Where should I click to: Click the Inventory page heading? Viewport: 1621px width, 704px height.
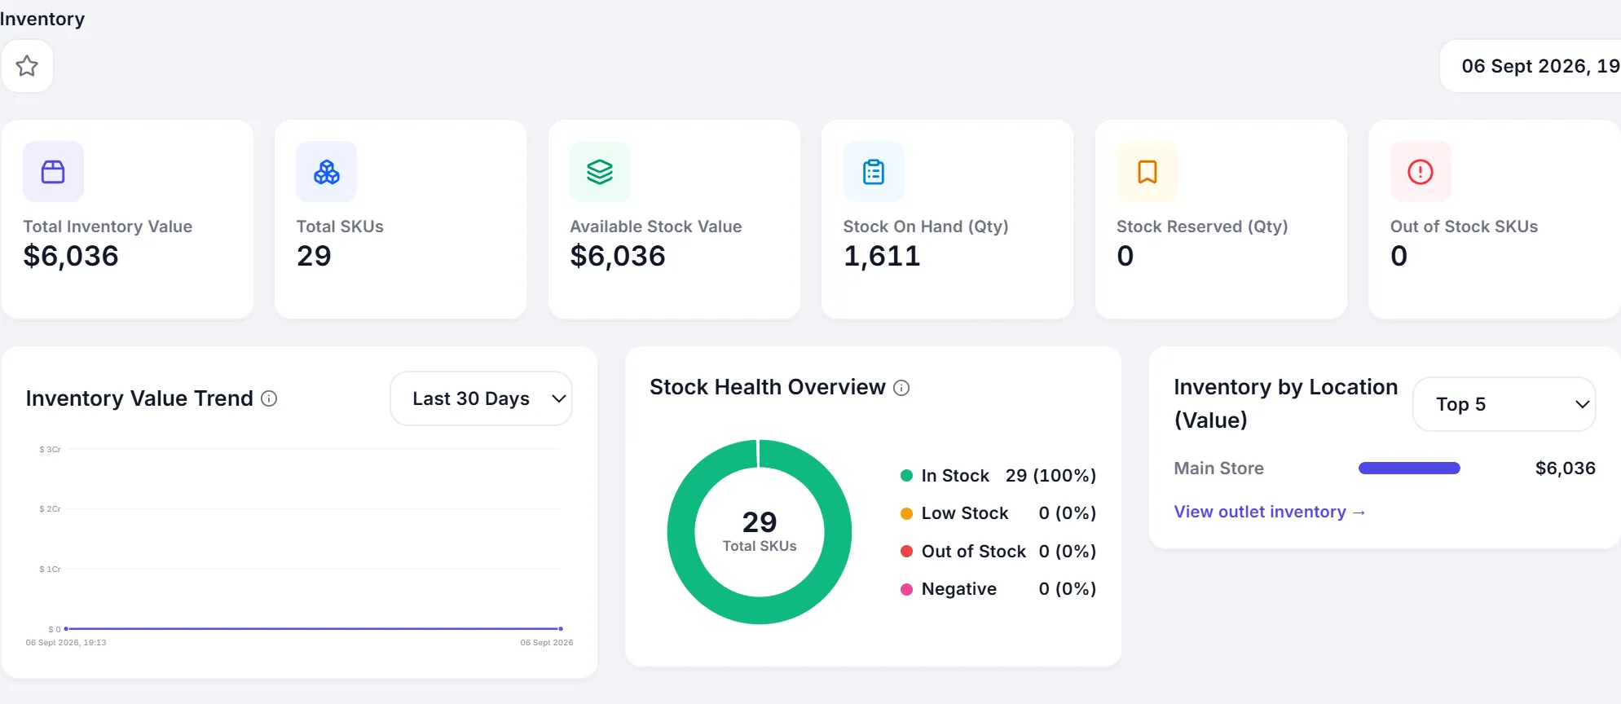(x=42, y=19)
